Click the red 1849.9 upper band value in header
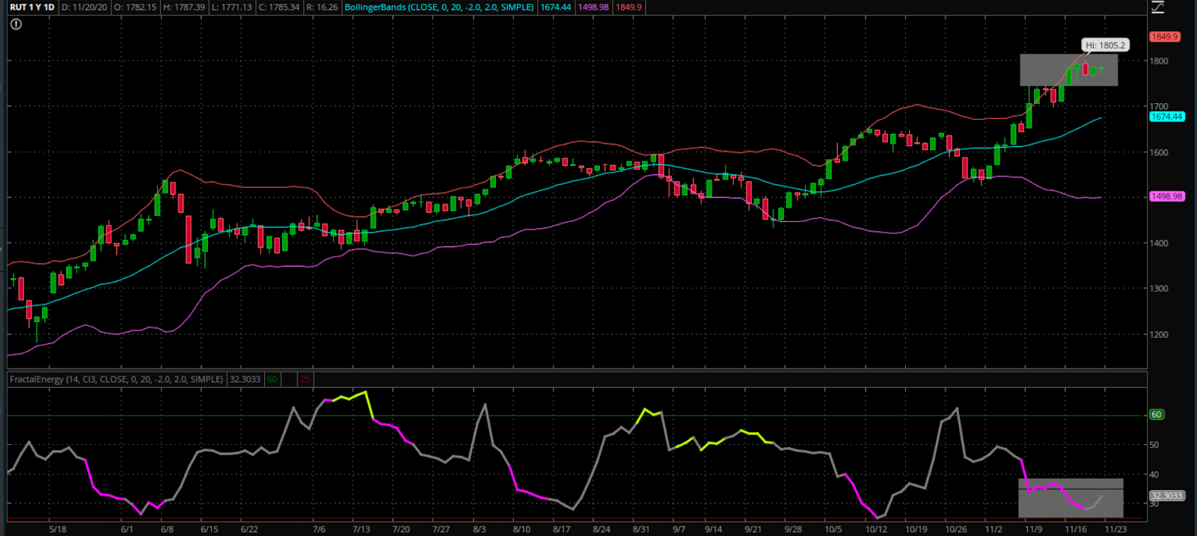1197x536 pixels. 629,7
